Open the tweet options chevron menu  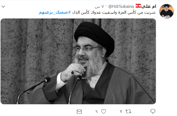(3, 6)
